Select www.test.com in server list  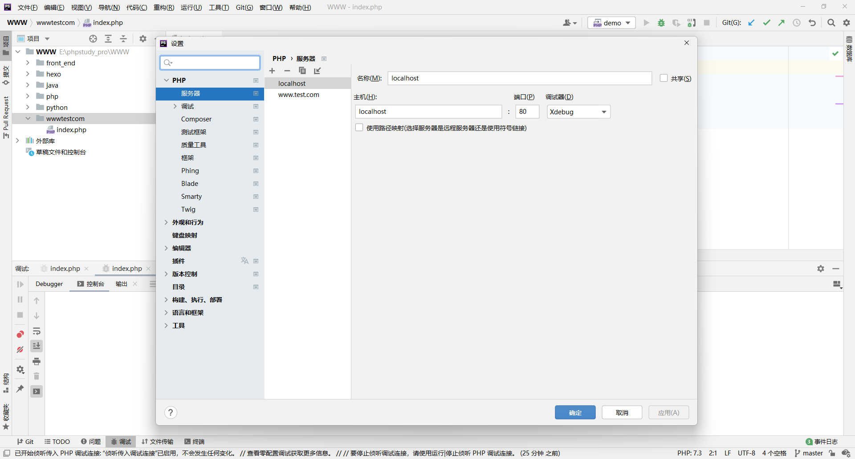point(308,95)
